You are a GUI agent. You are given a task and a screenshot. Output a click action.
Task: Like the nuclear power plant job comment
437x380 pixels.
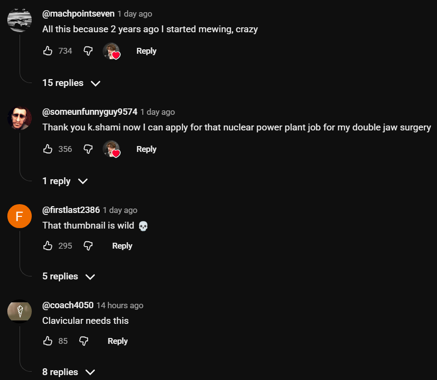pyautogui.click(x=48, y=149)
